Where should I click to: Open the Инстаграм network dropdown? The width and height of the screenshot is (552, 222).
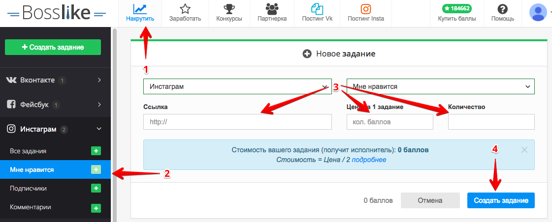pos(238,86)
